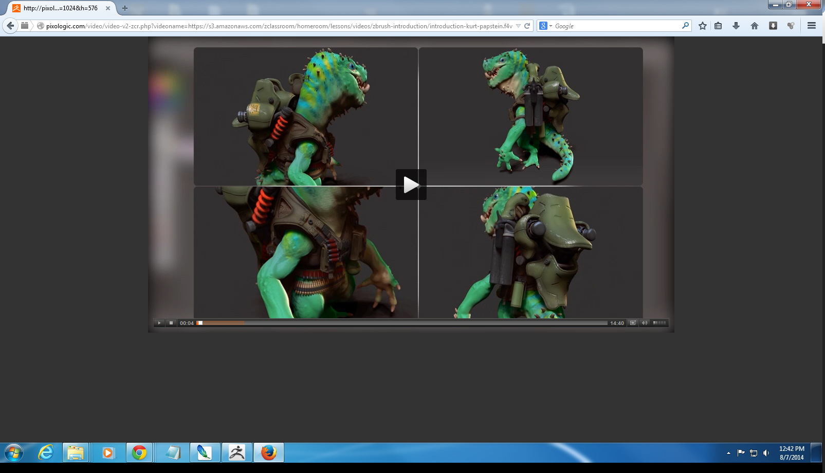Image resolution: width=825 pixels, height=473 pixels.
Task: Select the pixologic video tab
Action: coord(61,8)
